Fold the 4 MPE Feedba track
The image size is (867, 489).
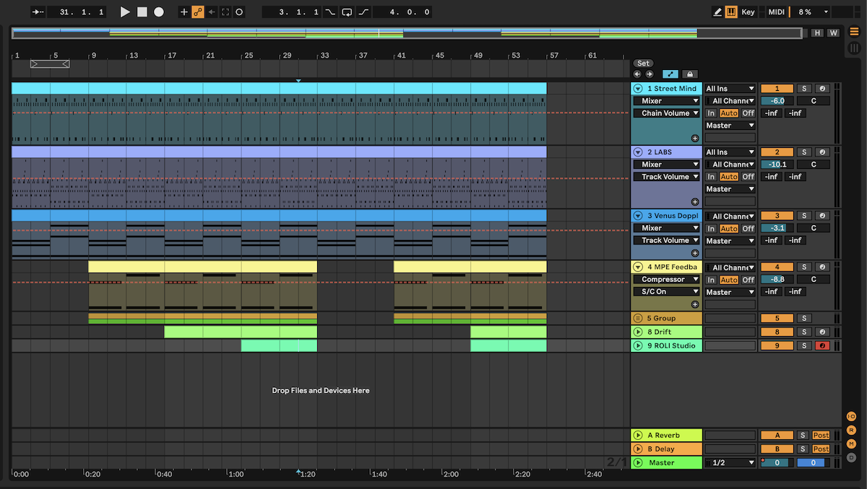tap(638, 267)
